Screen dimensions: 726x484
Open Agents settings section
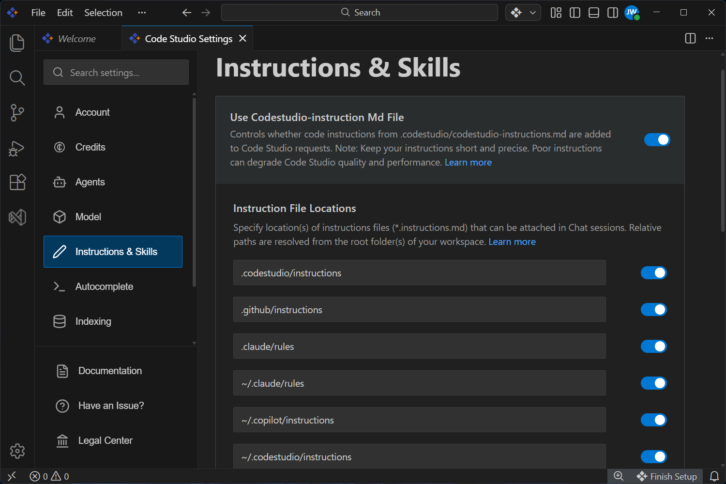pos(113,182)
